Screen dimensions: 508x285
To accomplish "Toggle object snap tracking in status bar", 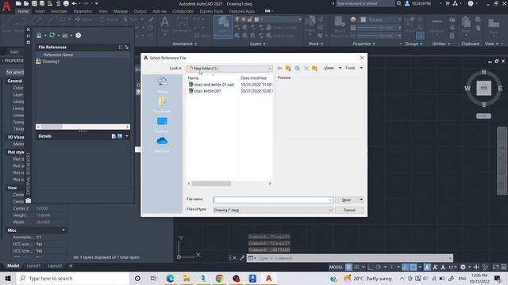I will 405,267.
